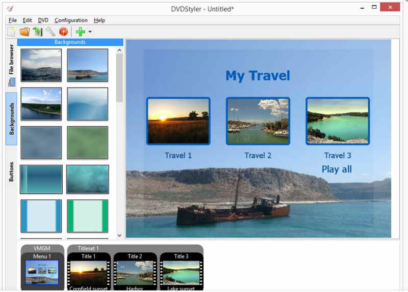Click the shipwreck in the menu background

(x=233, y=208)
